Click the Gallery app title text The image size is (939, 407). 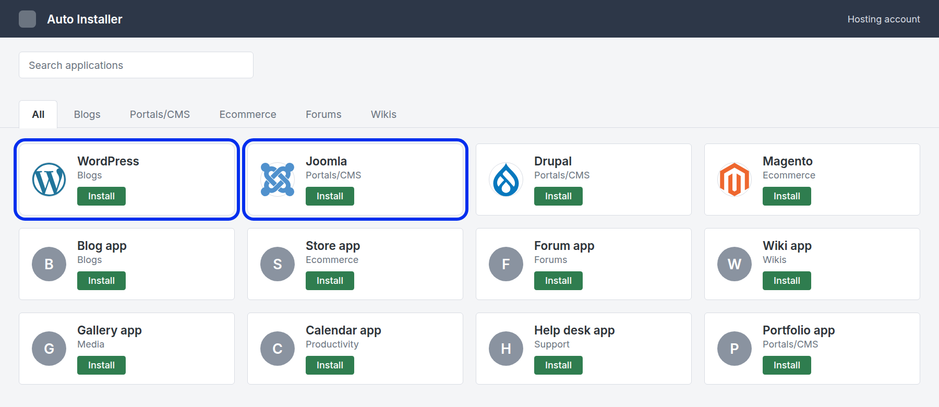[110, 330]
